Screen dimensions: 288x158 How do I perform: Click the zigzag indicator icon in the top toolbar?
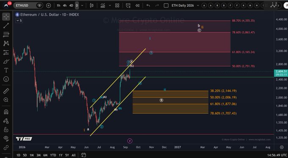274,5
